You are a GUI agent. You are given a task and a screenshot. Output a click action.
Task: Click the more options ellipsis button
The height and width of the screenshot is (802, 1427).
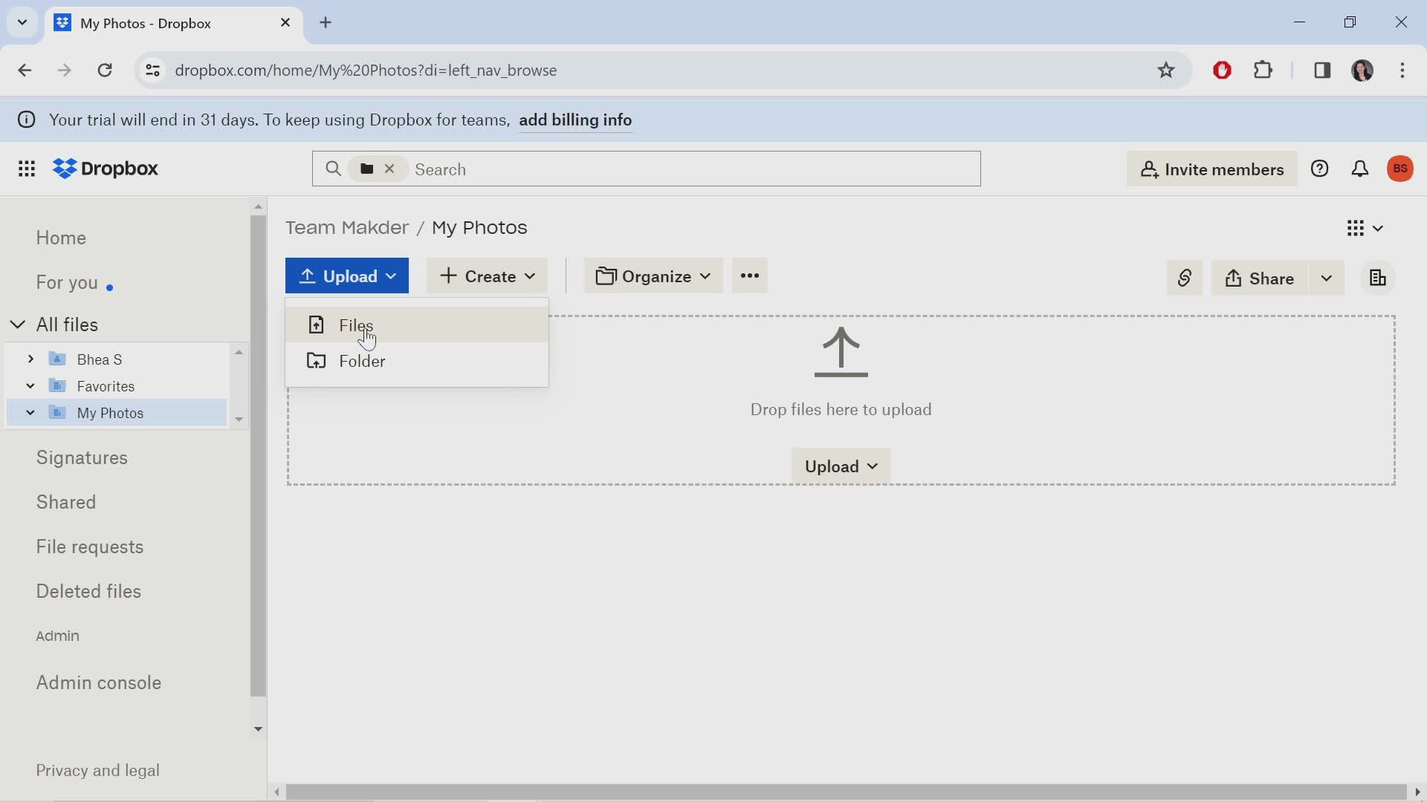[748, 276]
